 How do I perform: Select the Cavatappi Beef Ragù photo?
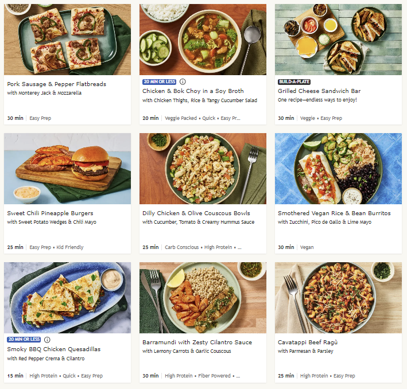(338, 298)
